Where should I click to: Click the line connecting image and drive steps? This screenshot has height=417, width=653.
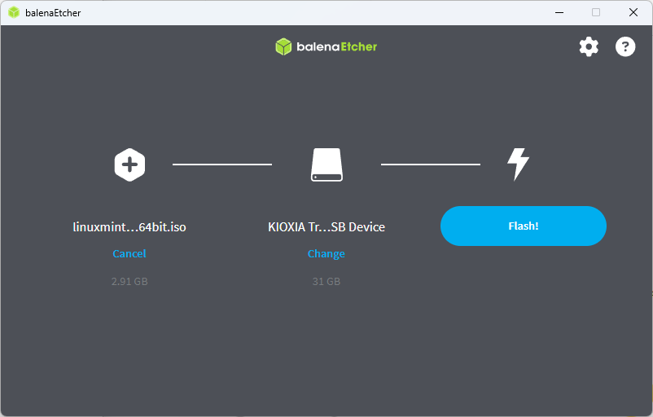[222, 165]
